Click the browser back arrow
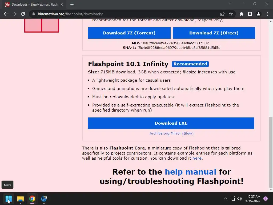 [x=6, y=14]
